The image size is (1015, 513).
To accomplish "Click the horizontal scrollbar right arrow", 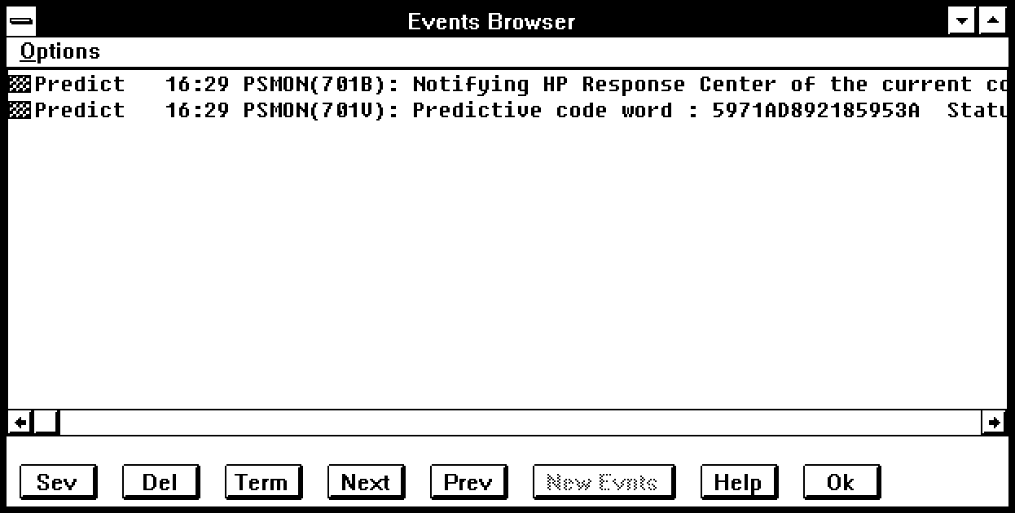I will point(993,422).
